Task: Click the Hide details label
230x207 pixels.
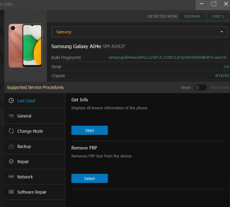Action: [x=220, y=88]
